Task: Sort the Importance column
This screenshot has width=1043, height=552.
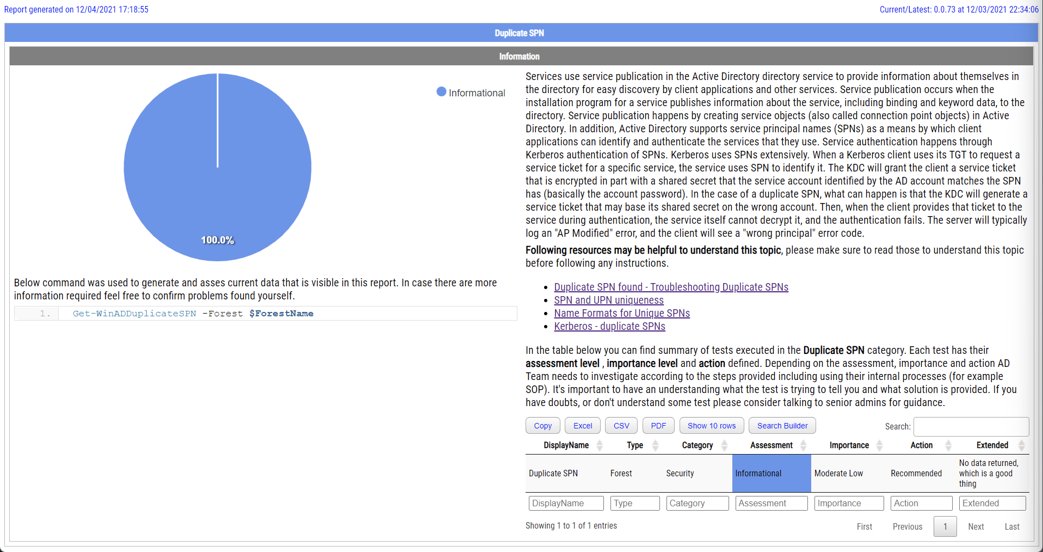Action: [879, 445]
